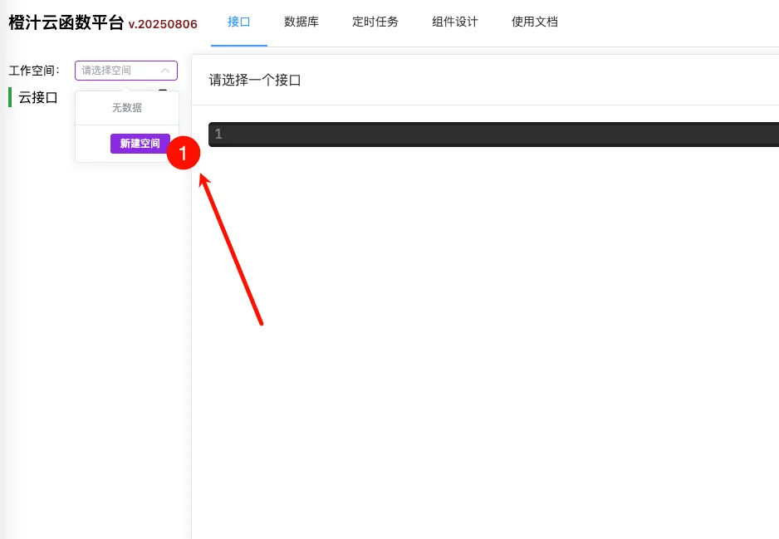Viewport: 779px width, 539px height.
Task: Click the red annotation arrow
Action: point(233,249)
